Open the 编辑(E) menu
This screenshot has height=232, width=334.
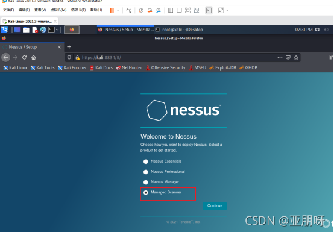pos(24,10)
